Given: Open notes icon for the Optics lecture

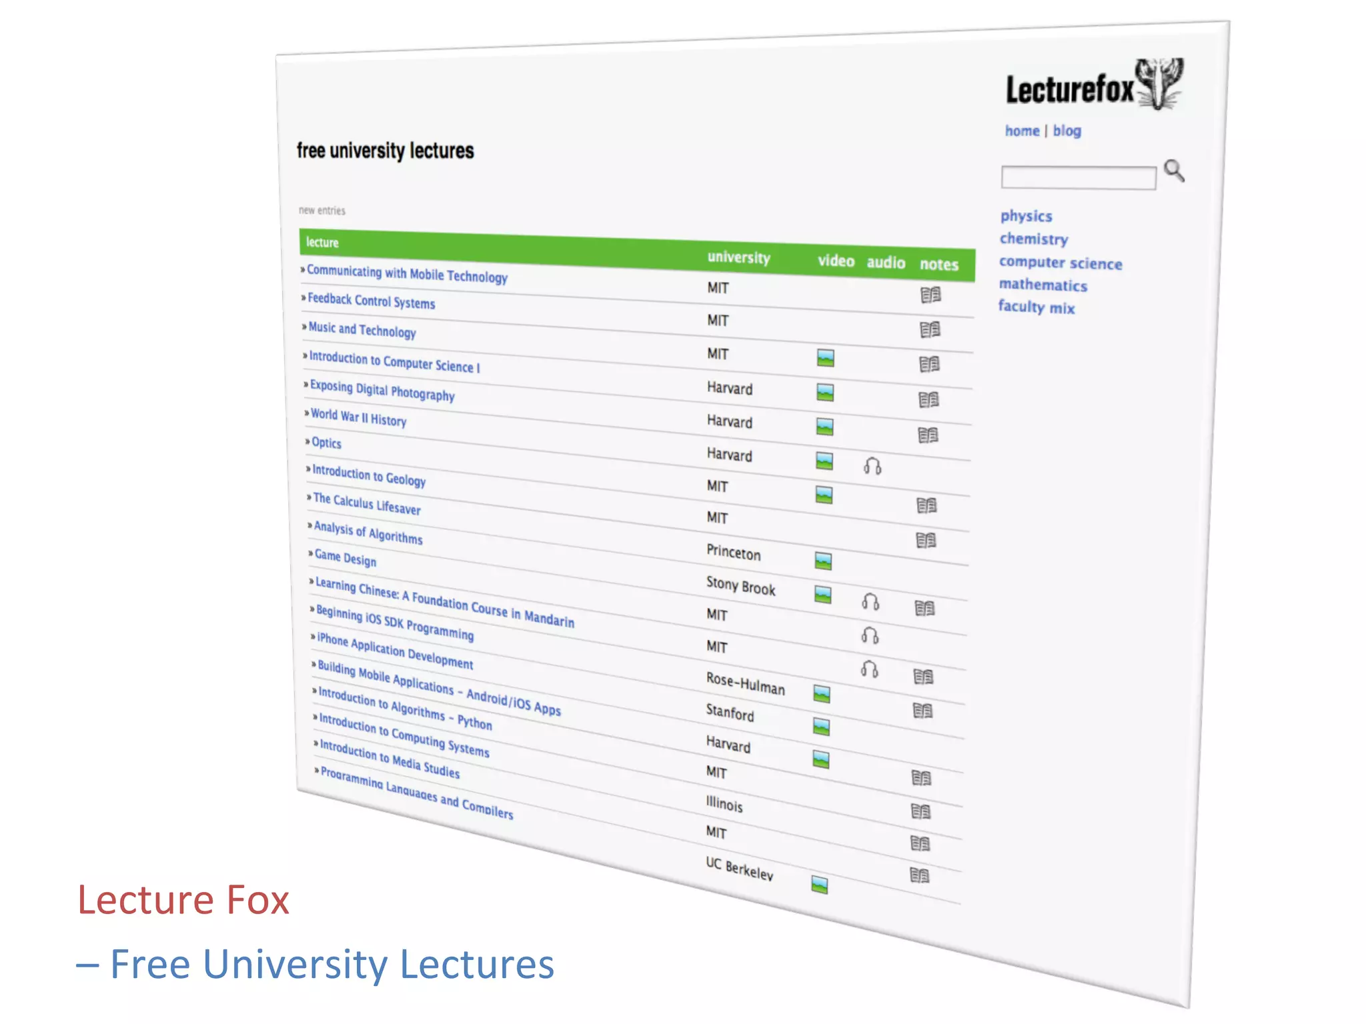Looking at the screenshot, I should (926, 505).
